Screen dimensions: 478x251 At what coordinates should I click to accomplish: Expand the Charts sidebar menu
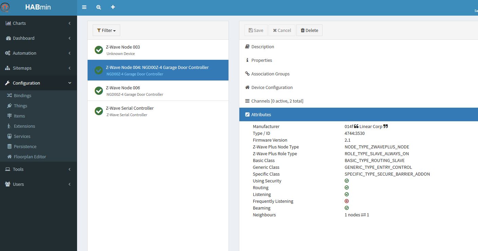(38, 23)
